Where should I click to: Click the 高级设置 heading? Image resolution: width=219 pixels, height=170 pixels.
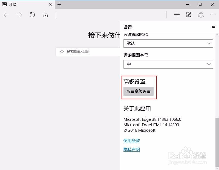134,81
